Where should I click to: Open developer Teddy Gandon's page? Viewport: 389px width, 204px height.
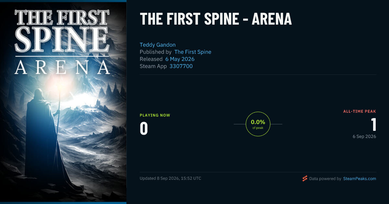(158, 45)
